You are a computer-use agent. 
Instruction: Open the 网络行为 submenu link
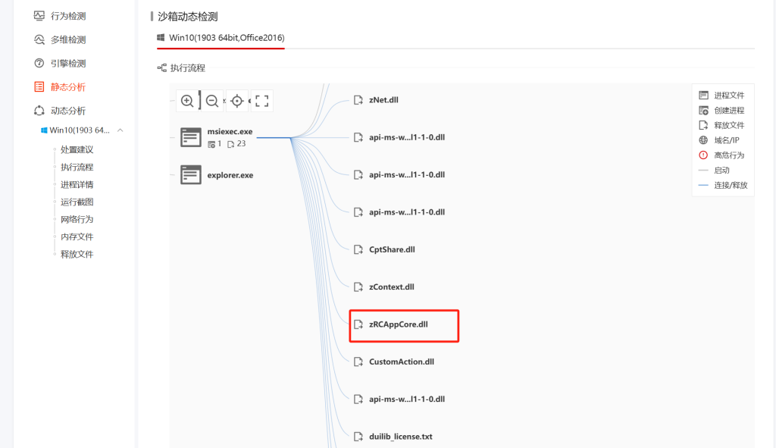click(77, 220)
